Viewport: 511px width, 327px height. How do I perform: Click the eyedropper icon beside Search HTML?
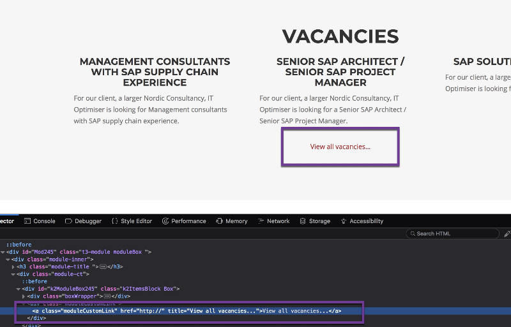[x=507, y=234]
